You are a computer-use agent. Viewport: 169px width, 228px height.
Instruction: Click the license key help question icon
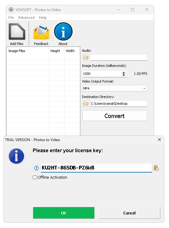pos(36,168)
